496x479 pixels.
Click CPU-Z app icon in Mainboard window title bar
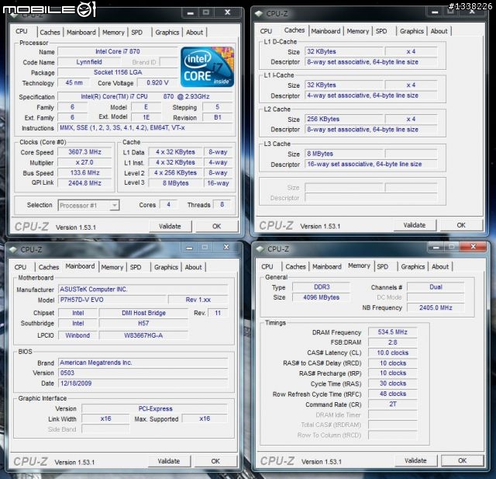point(13,250)
